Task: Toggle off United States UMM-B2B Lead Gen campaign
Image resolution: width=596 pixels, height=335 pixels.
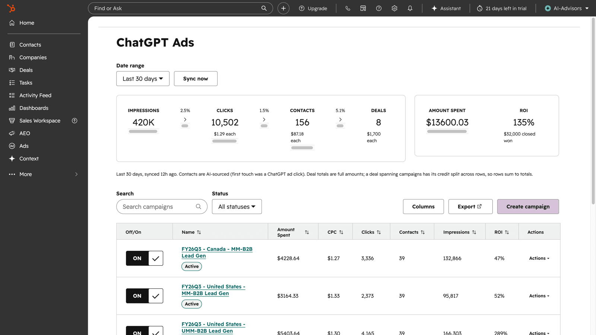Action: click(x=145, y=331)
